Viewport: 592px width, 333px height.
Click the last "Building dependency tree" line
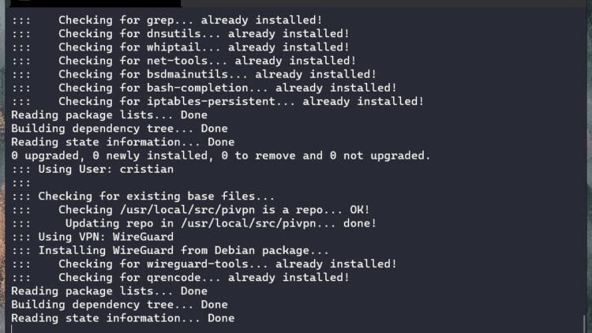[118, 305]
